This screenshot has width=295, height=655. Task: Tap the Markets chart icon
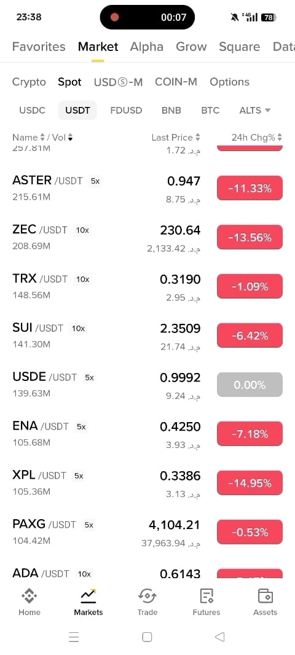point(88,595)
